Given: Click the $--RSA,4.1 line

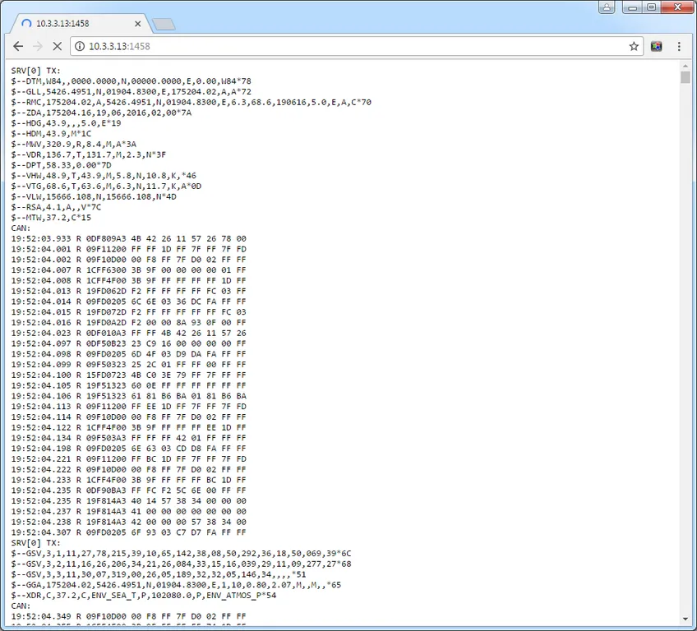Looking at the screenshot, I should pyautogui.click(x=56, y=207).
